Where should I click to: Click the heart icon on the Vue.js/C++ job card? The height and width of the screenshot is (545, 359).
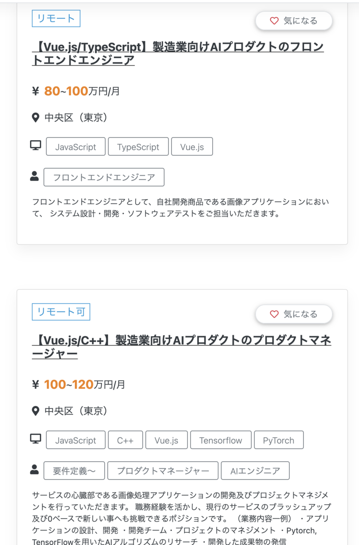(274, 314)
